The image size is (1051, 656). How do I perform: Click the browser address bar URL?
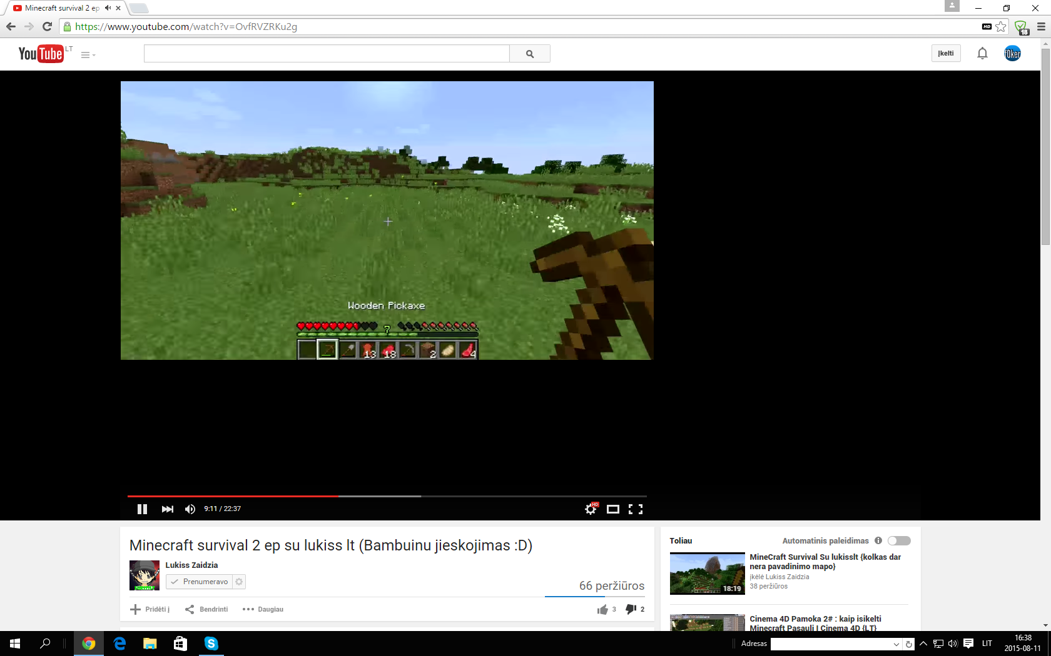click(186, 27)
